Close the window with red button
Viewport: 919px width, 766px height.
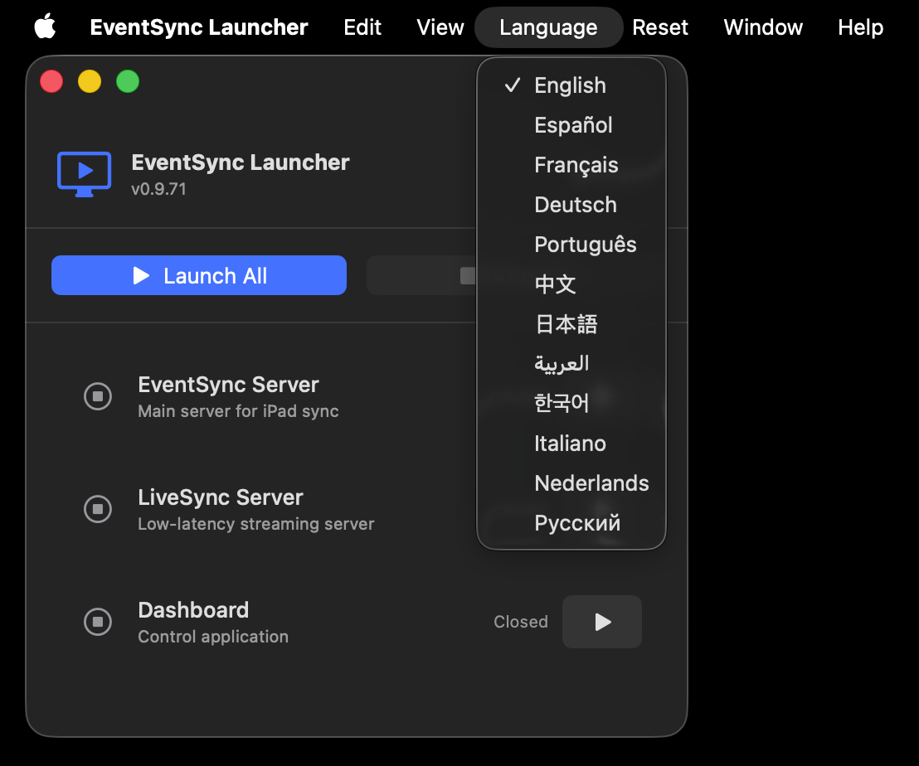(x=51, y=81)
